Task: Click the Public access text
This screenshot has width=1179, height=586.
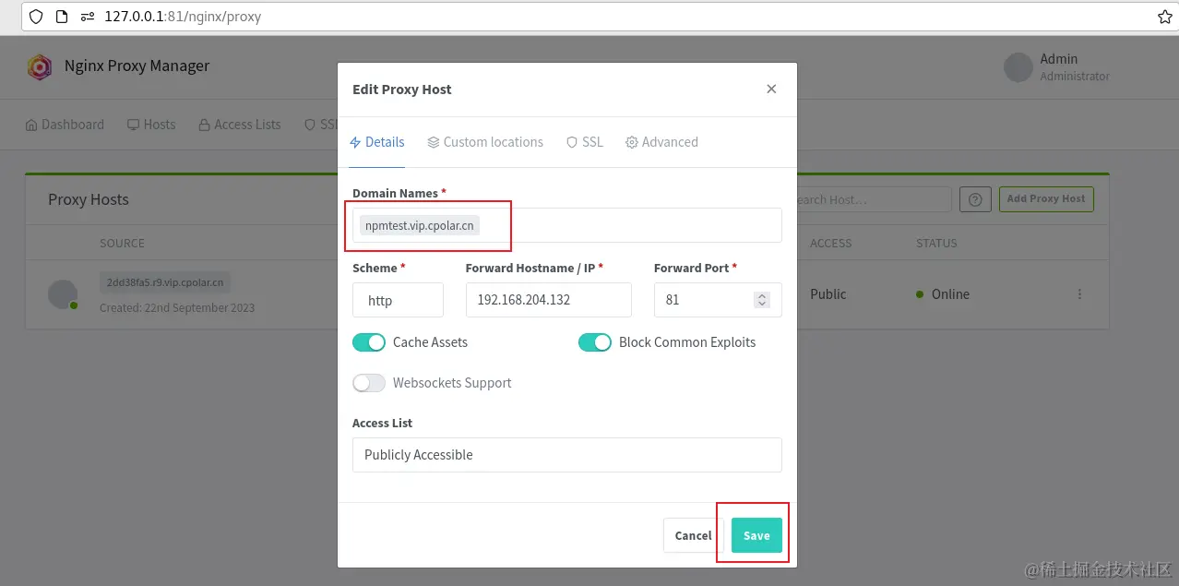Action: [x=828, y=294]
